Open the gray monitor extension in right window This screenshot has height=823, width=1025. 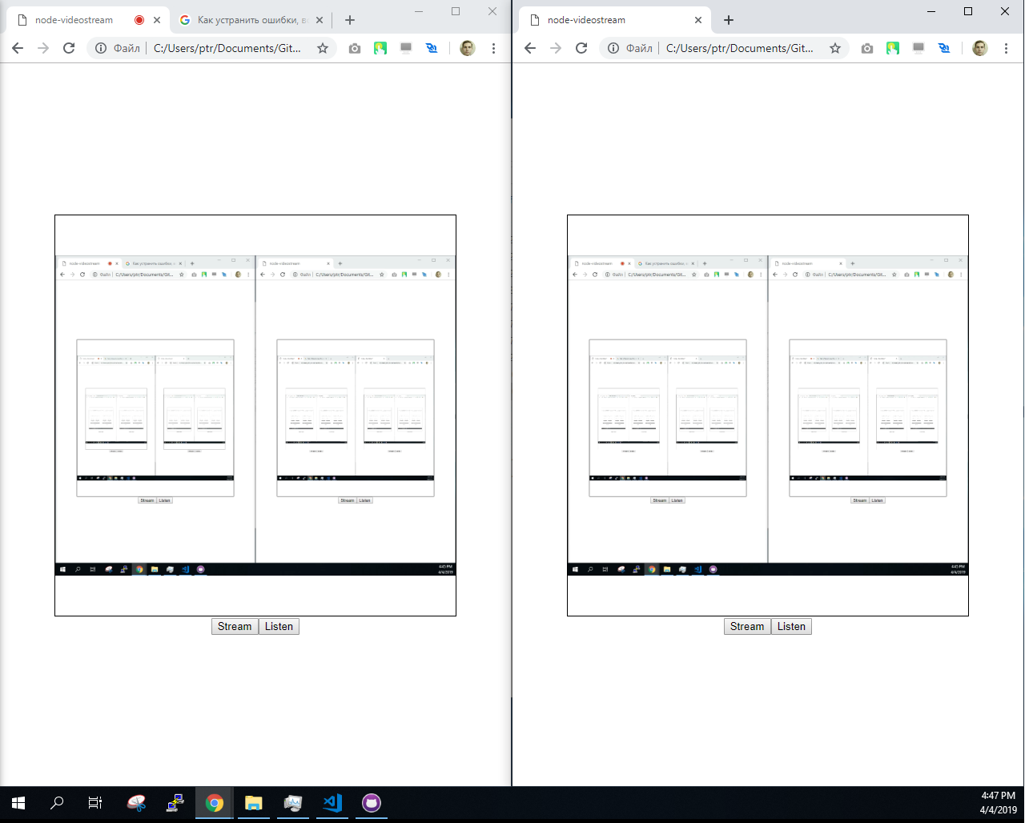click(x=918, y=48)
